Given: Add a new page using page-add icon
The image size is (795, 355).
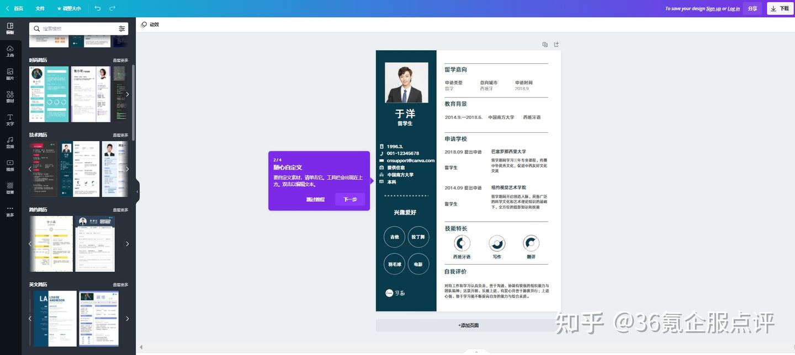Looking at the screenshot, I should 555,44.
